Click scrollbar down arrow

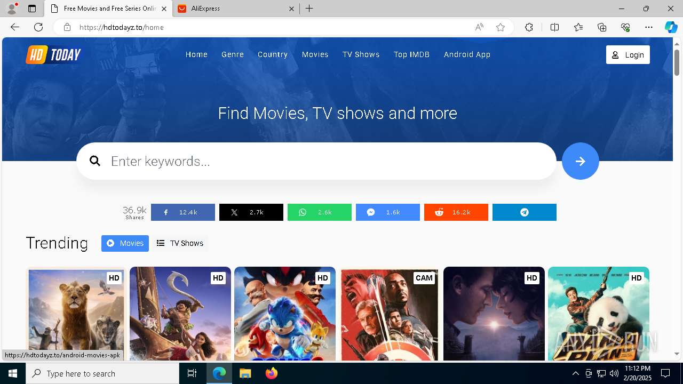(x=677, y=354)
